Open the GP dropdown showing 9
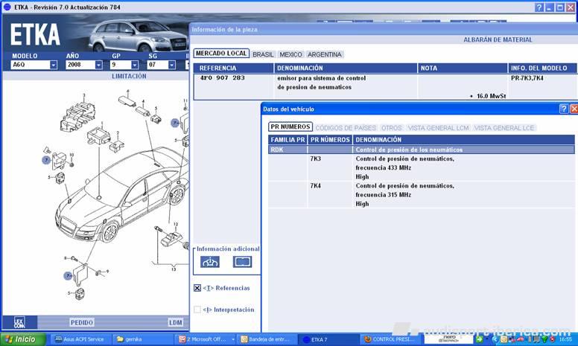 click(x=135, y=65)
